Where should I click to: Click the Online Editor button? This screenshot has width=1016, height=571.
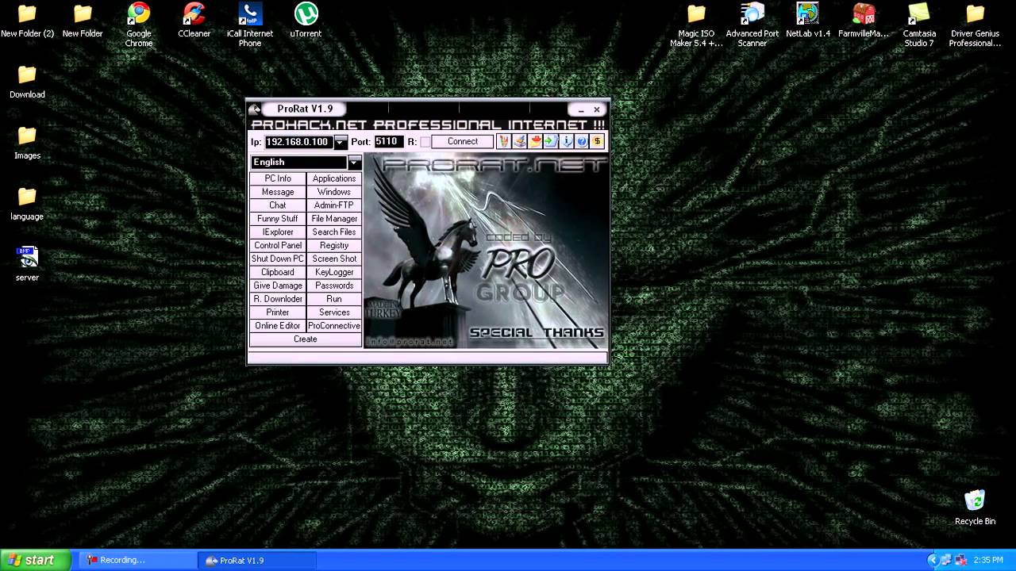278,327
